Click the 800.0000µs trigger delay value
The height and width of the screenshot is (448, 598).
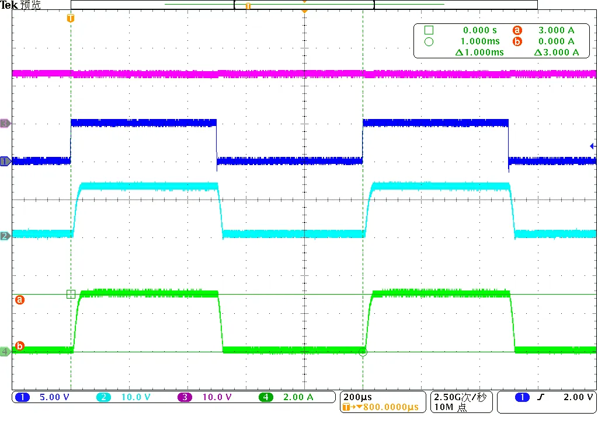[391, 407]
